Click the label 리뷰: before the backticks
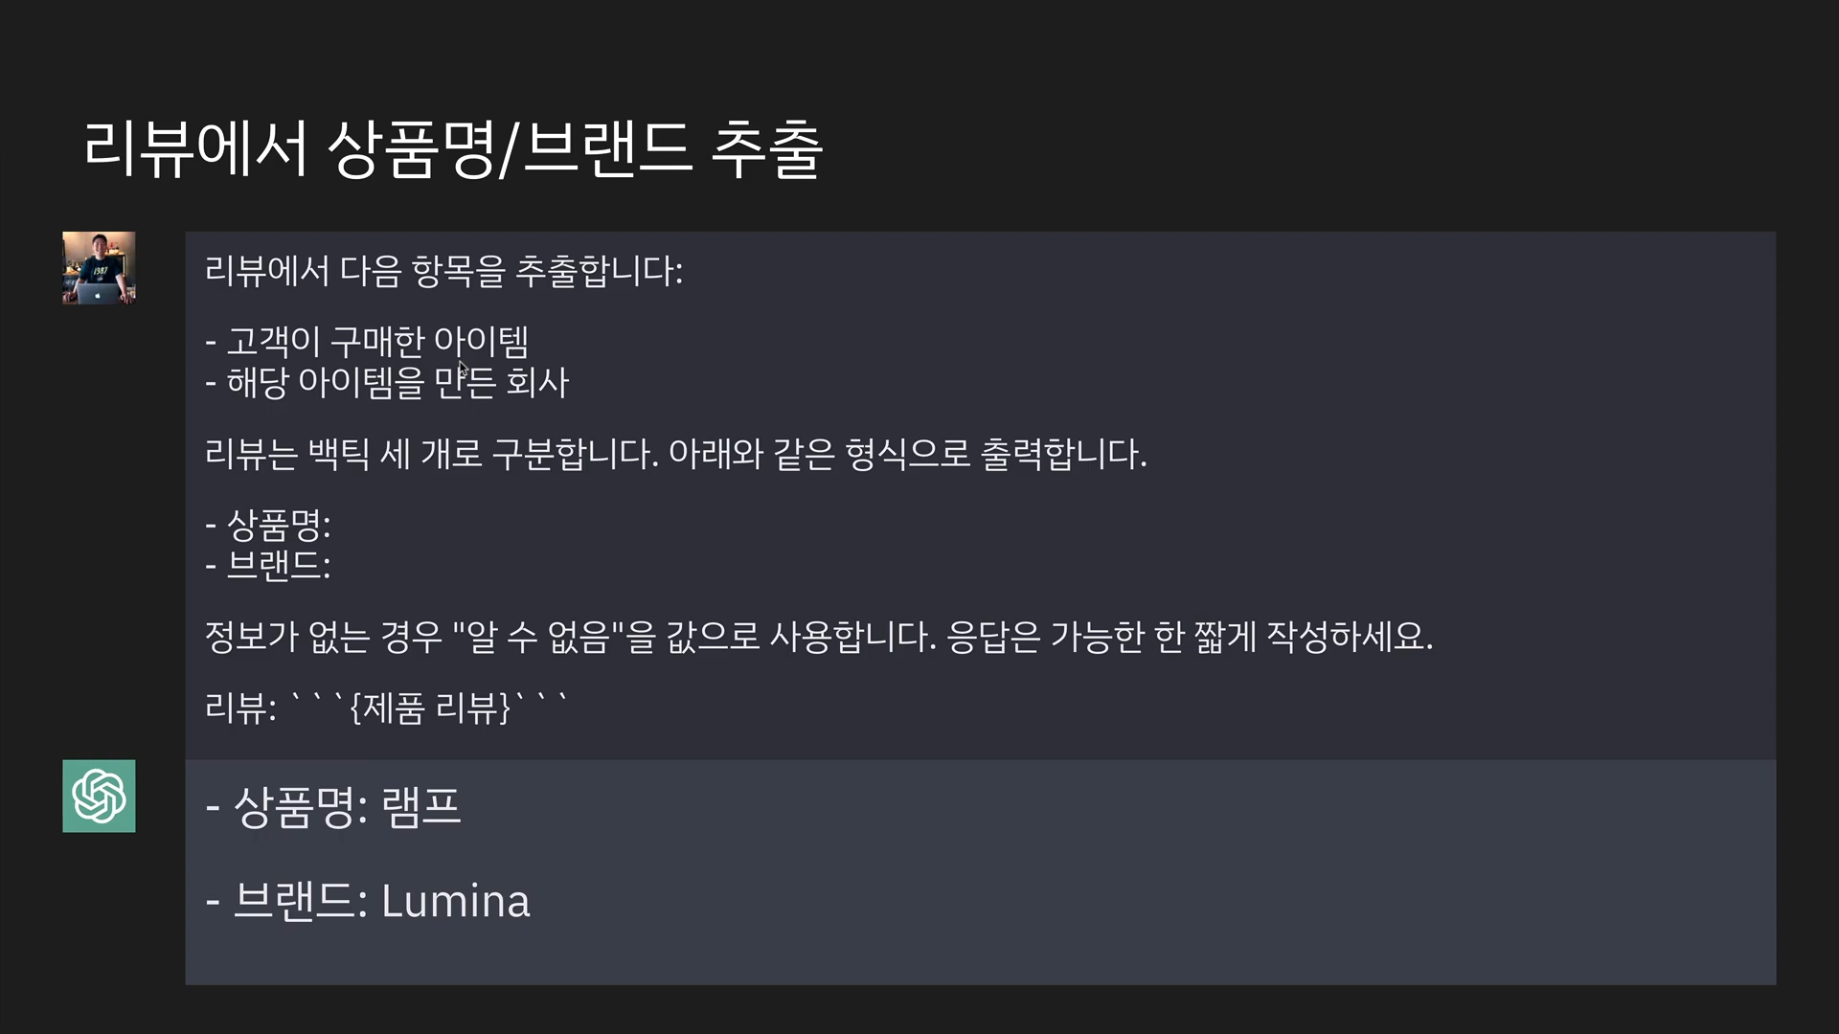Screen dimensions: 1839x1034 [x=240, y=708]
